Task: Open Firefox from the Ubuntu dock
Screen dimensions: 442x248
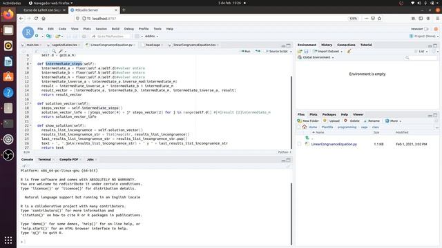Action: click(8, 14)
